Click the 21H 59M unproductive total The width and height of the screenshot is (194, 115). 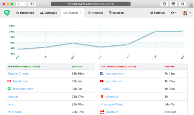click(x=169, y=66)
